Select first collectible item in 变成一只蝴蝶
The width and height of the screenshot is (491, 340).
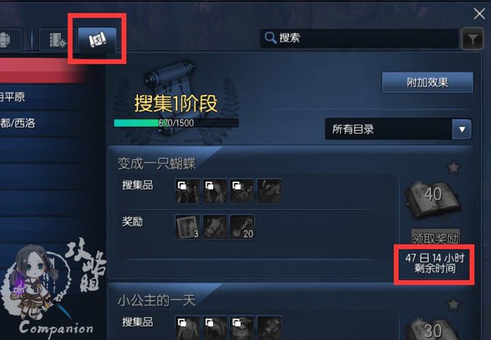point(187,191)
